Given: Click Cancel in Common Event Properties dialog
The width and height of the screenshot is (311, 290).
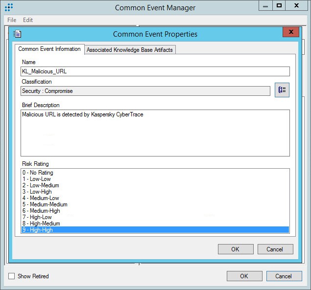Looking at the screenshot, I should click(x=275, y=249).
